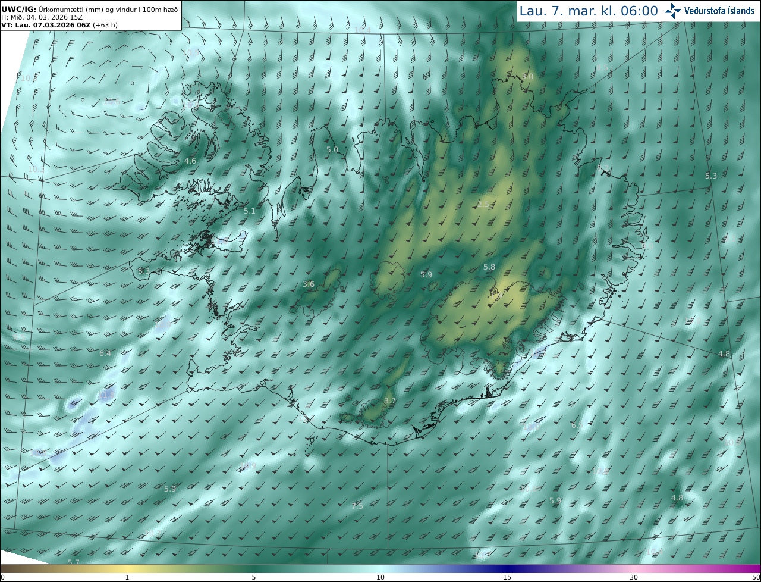Click the '0' tick on the color scale
Viewport: 761px width, 582px height.
pyautogui.click(x=2, y=577)
